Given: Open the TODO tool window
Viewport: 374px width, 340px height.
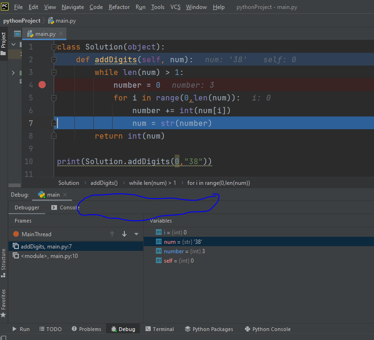Looking at the screenshot, I should (50, 329).
